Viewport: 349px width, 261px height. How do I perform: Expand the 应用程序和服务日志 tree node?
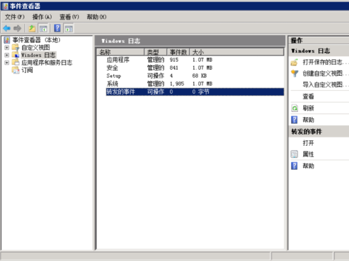[x=7, y=63]
